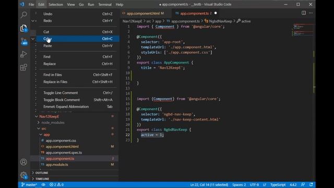The height and width of the screenshot is (188, 334).
Task: Open the Extensions view icon
Action: coord(23,67)
